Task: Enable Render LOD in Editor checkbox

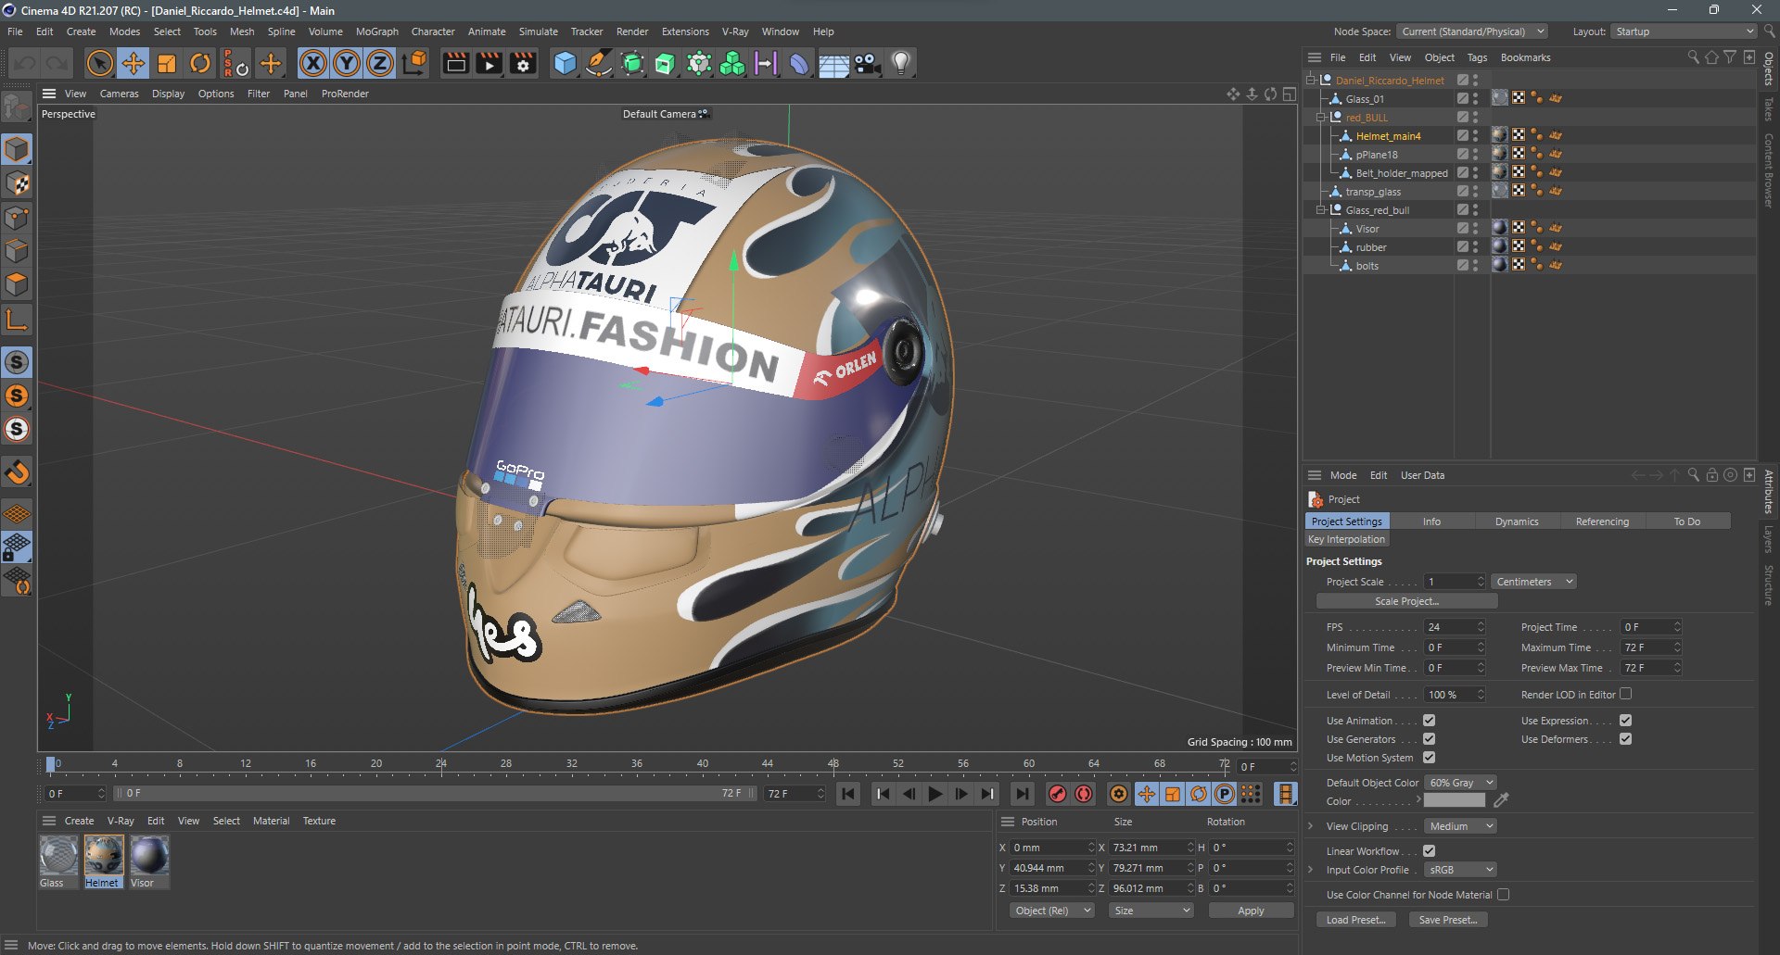Action: tap(1625, 694)
